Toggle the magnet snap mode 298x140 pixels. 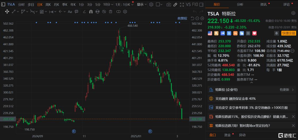[91, 12]
